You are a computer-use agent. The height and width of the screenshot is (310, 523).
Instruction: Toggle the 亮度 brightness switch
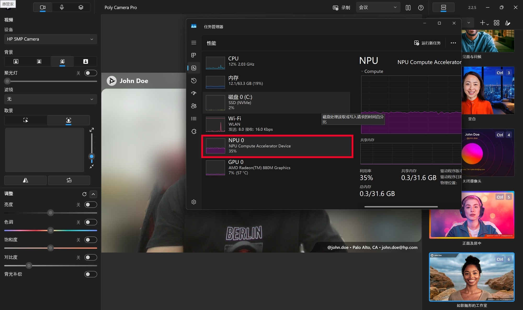90,205
